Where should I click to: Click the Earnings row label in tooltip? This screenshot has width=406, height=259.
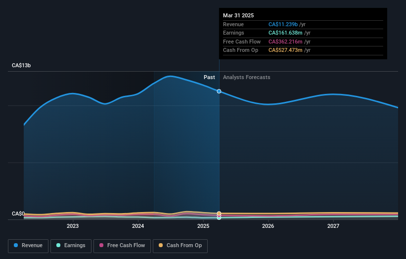pos(233,33)
